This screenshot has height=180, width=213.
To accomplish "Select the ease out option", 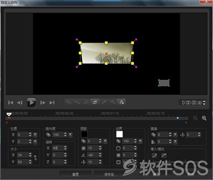I will coord(164,155).
